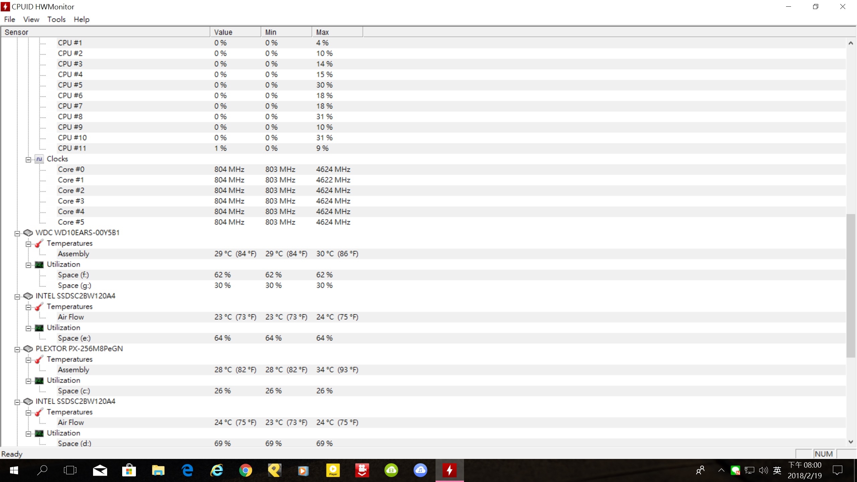
Task: Open the taskbar search magnifier
Action: [x=42, y=470]
